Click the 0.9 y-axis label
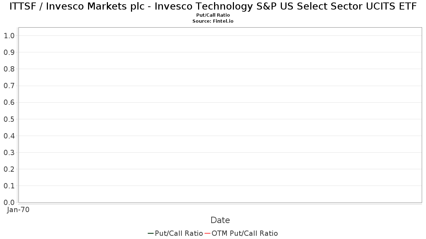This screenshot has width=426, height=239. pos(9,52)
